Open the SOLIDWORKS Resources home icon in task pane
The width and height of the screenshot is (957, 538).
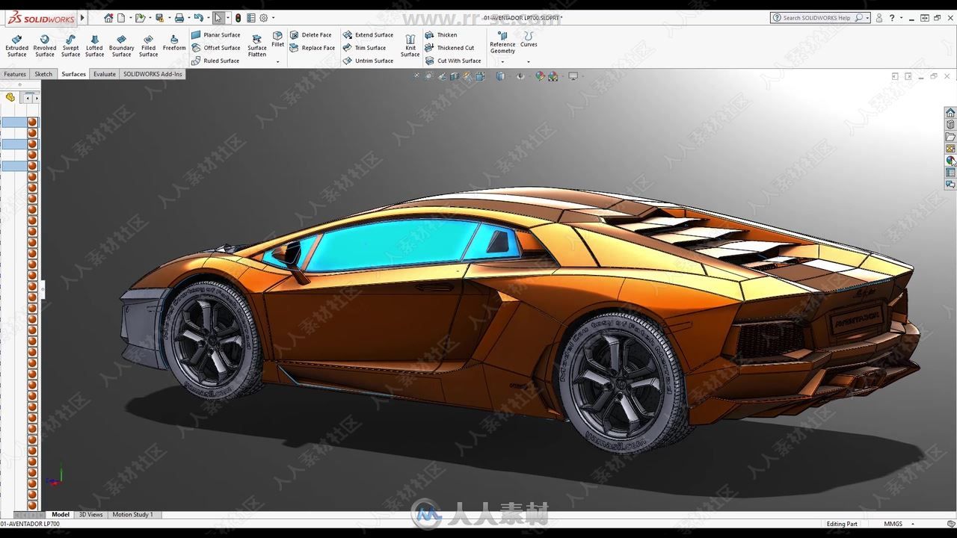pos(950,113)
